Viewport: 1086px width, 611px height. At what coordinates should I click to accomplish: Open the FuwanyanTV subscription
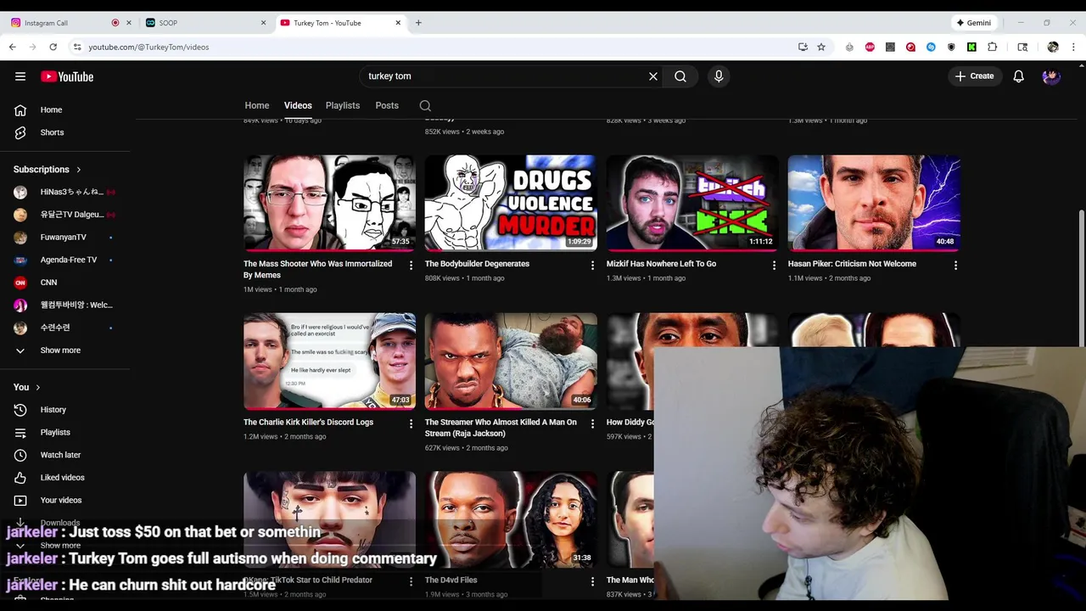[x=64, y=238]
